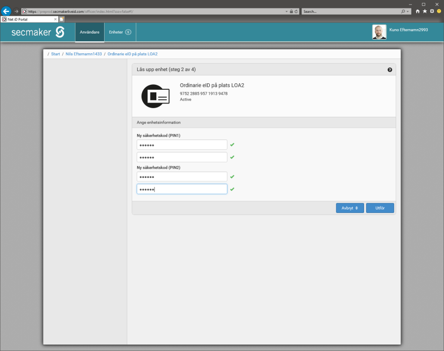Open Ordinarie eID på plats LOA2 breadcrumb
The height and width of the screenshot is (351, 444).
pyautogui.click(x=133, y=54)
